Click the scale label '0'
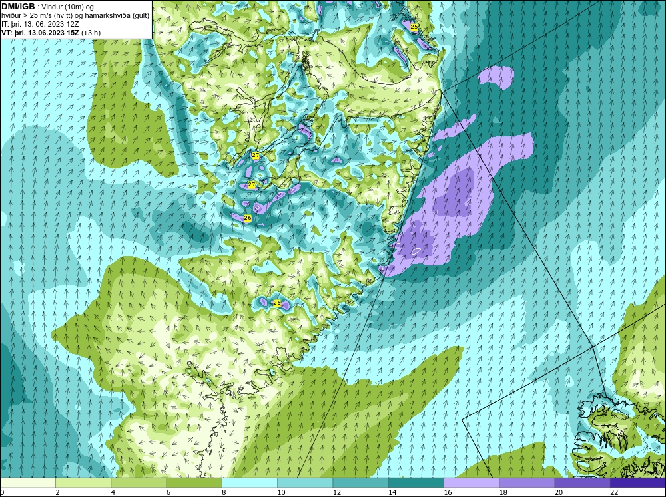 point(2,492)
